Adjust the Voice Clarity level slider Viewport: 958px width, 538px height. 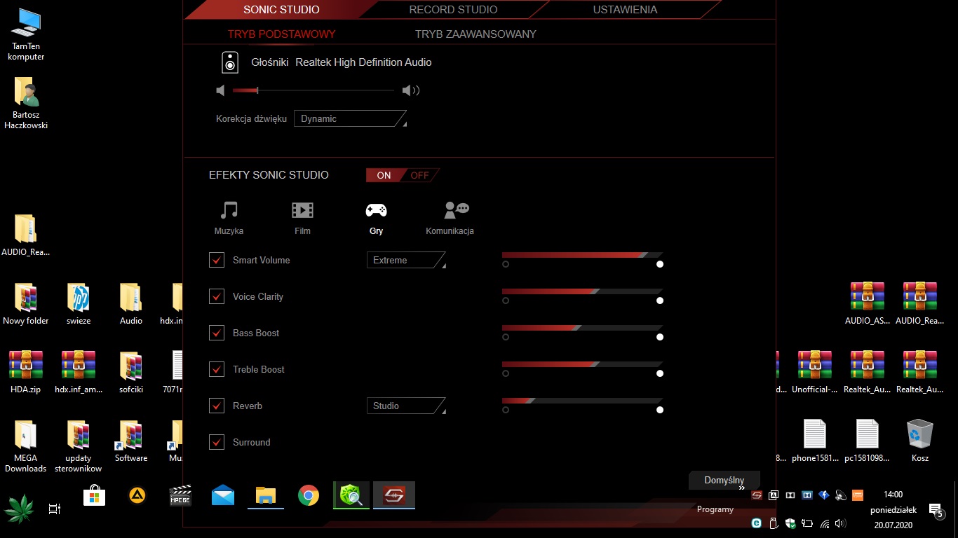[582, 291]
